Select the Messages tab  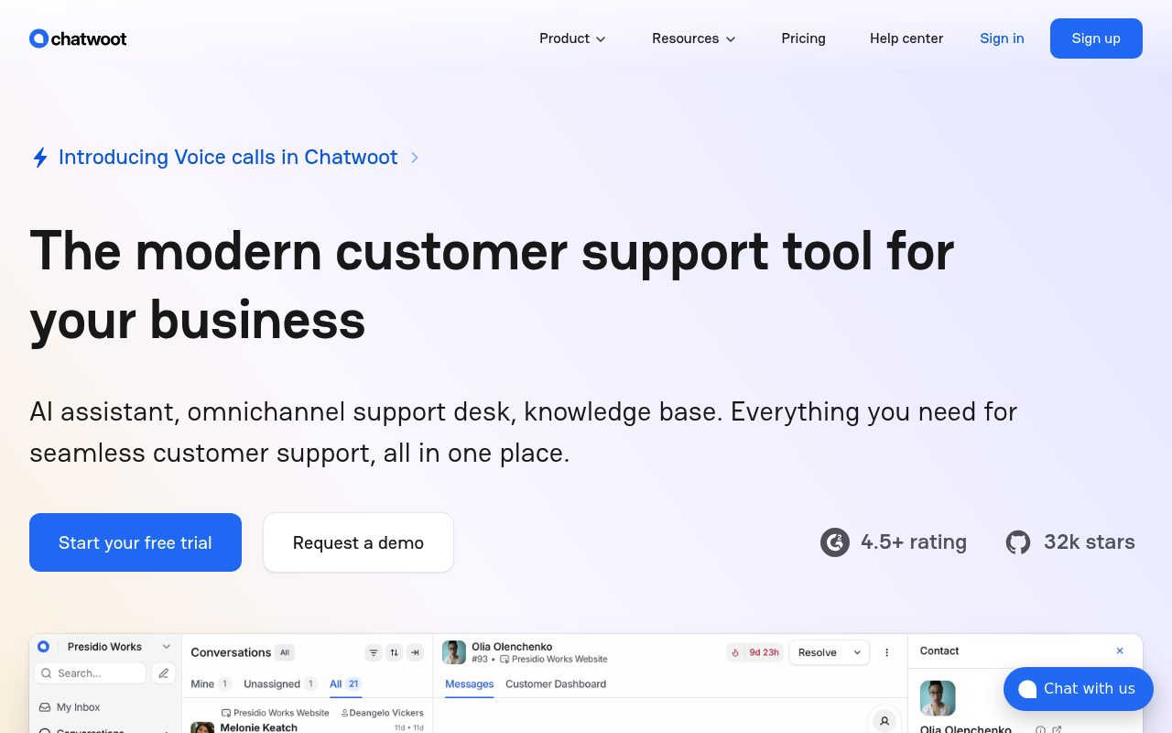[469, 684]
